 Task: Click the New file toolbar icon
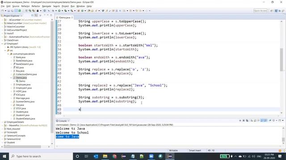coord(2,11)
